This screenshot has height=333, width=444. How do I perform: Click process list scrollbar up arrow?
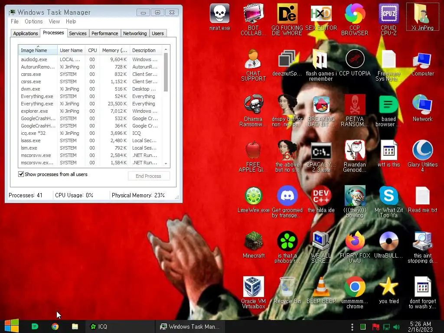[166, 49]
